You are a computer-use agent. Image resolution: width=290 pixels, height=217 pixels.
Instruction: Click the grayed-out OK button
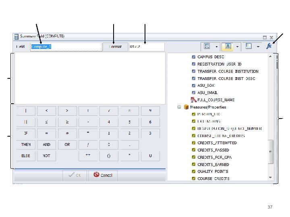pyautogui.click(x=75, y=175)
